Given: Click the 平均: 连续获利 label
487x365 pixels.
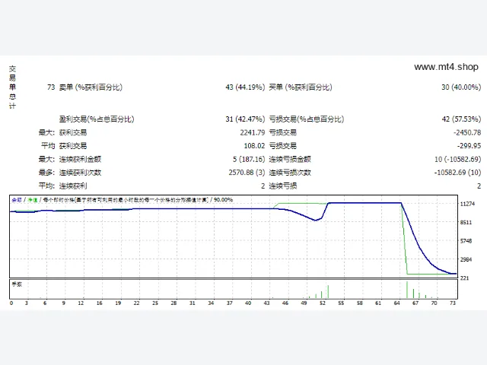Looking at the screenshot, I should click(62, 186).
